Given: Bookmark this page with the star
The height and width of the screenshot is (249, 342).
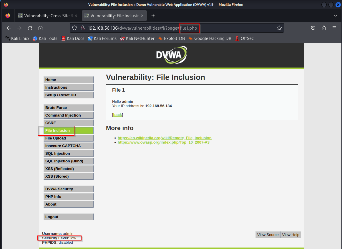Looking at the screenshot, I should (x=279, y=28).
